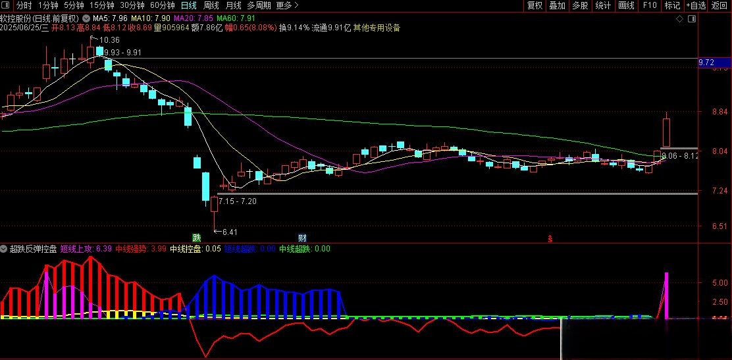Click the green 跌 event marker
Screen dimensions: 732x360
coord(196,238)
